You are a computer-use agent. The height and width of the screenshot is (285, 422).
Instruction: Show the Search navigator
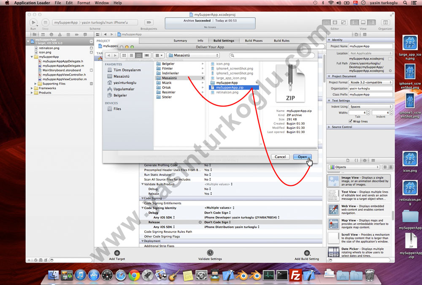[x=51, y=35]
